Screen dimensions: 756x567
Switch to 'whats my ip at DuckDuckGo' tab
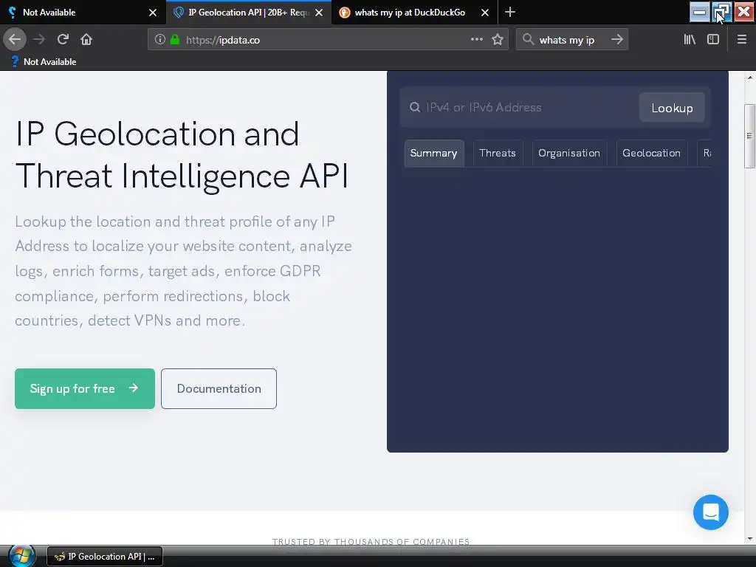click(x=415, y=13)
